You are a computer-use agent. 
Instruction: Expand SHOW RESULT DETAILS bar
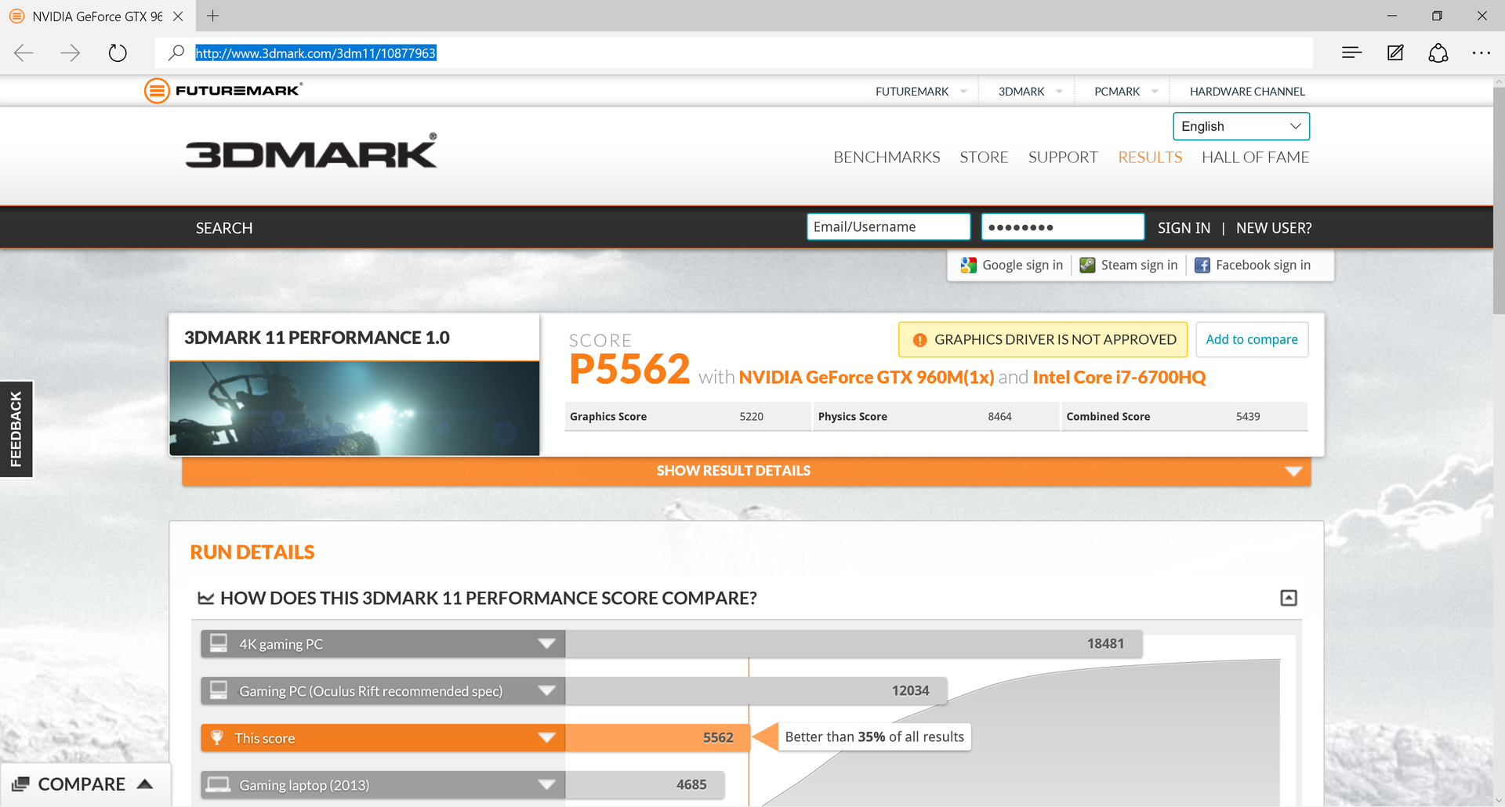click(x=746, y=471)
